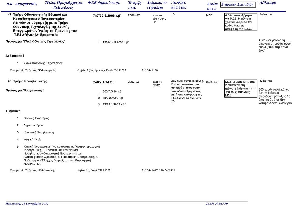
Task: Click 'Δεν είναι συγκεκριμένος' student number note
Action: pos(187,91)
